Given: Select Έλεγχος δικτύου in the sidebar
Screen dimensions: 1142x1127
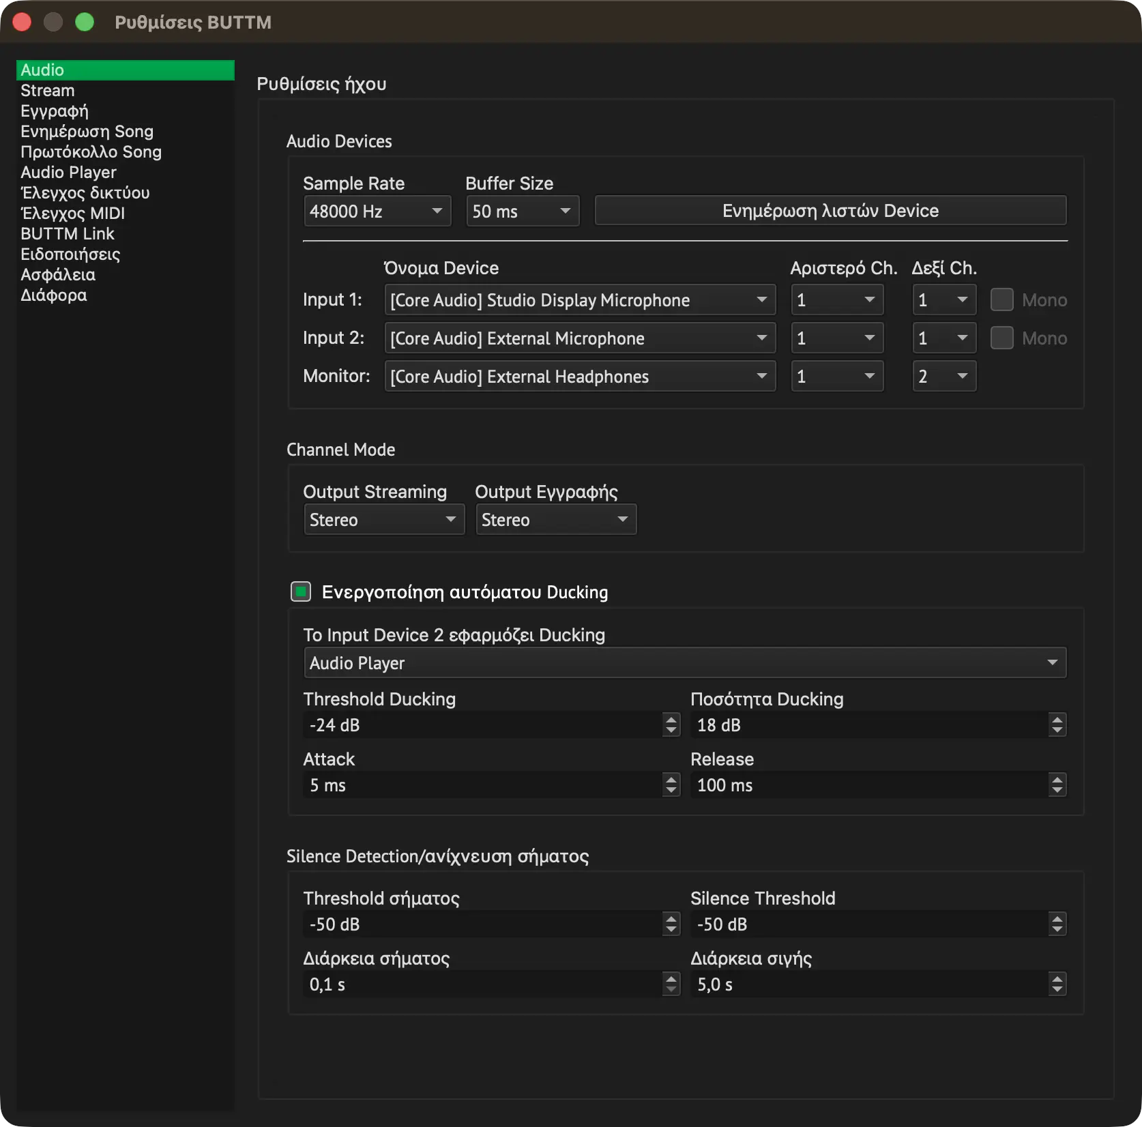Looking at the screenshot, I should 126,193.
